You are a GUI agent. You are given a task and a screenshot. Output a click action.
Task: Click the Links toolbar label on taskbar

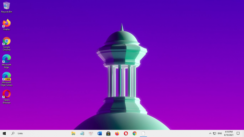pos(20,134)
